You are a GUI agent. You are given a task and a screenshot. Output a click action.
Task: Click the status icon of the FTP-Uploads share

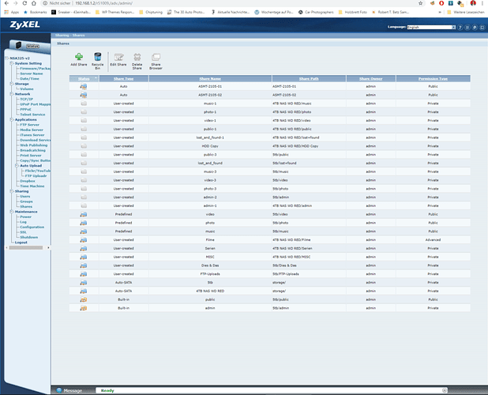[84, 274]
